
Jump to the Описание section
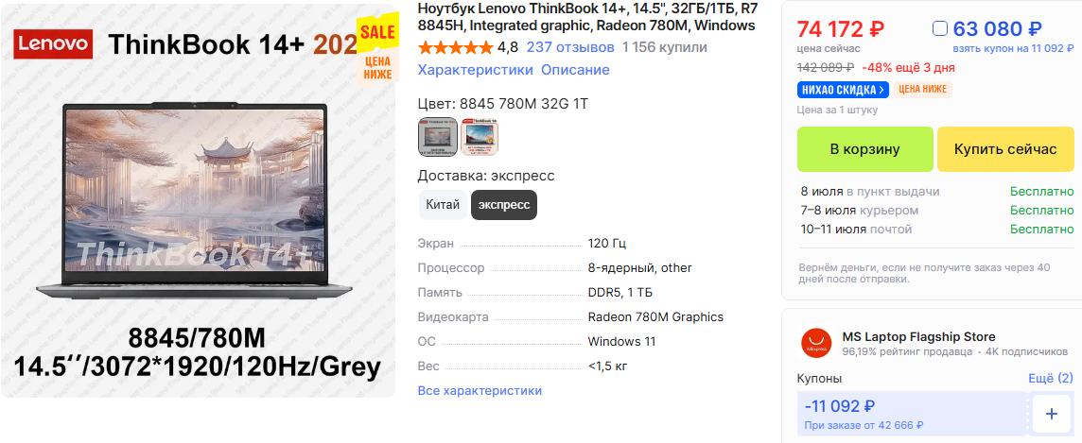point(575,70)
